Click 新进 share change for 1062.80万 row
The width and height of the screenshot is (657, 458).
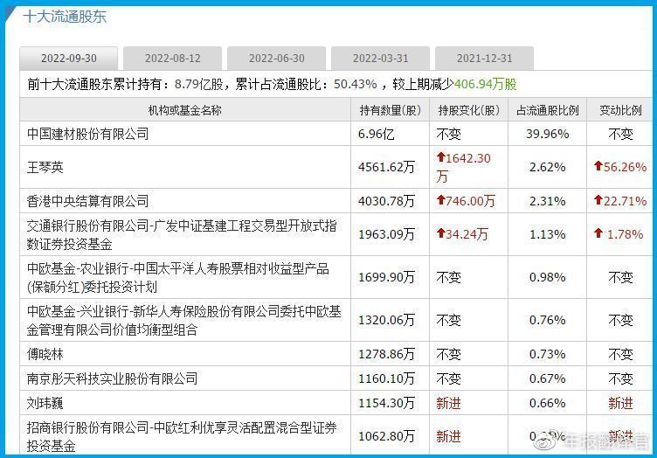coord(448,437)
